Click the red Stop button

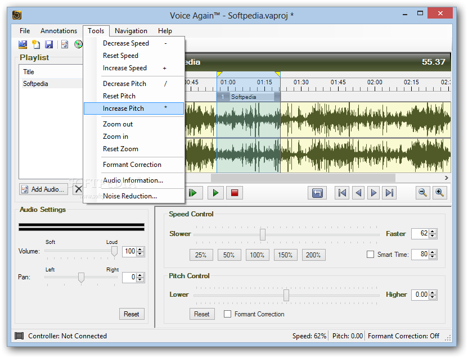[x=235, y=193]
